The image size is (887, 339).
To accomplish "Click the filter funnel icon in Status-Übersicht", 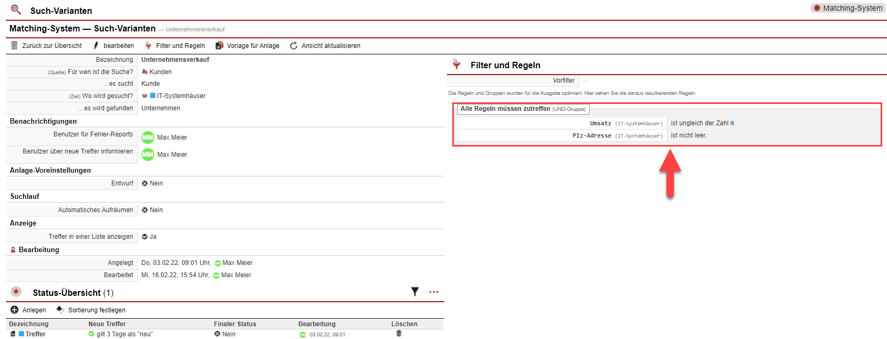I will click(x=415, y=292).
